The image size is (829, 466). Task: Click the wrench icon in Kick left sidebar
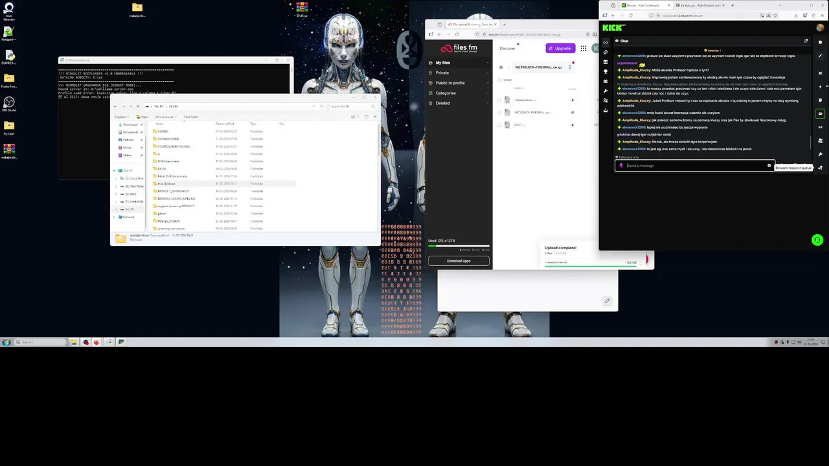(606, 91)
